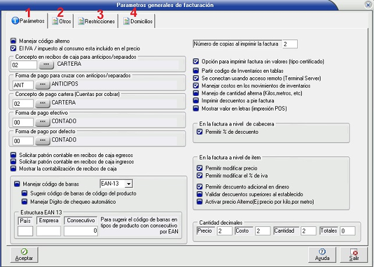This screenshot has width=374, height=267.
Task: Toggle Manejar código alterno checkbox
Action: point(13,41)
